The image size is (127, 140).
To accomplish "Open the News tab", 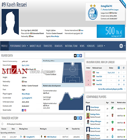I will (82, 46).
